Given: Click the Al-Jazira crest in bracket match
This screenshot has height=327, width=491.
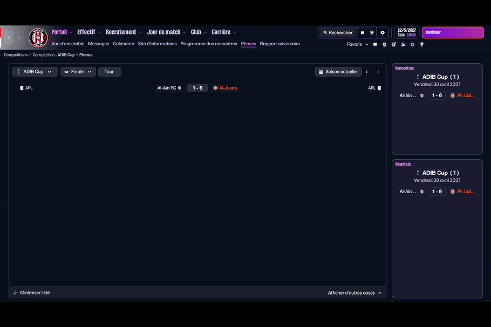Looking at the screenshot, I should (215, 88).
